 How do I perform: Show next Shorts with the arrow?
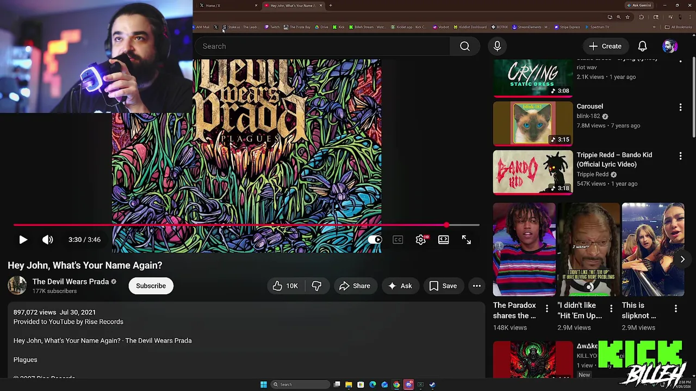click(x=682, y=260)
